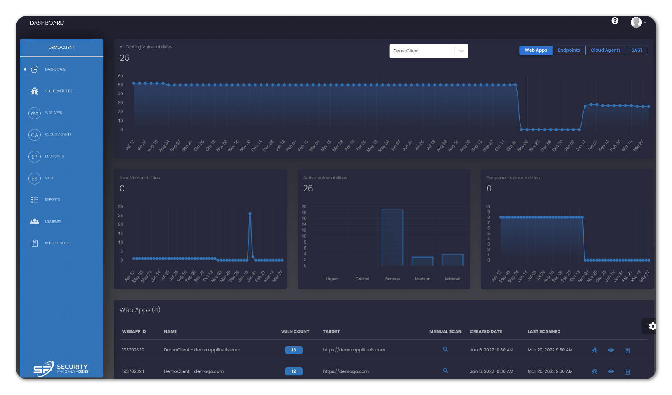Switch to the Web Apps tab

click(536, 50)
